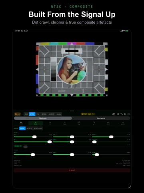The height and width of the screenshot is (193, 144).
Task: Toggle the grey switch beside the green chip
Action: (x=25, y=147)
